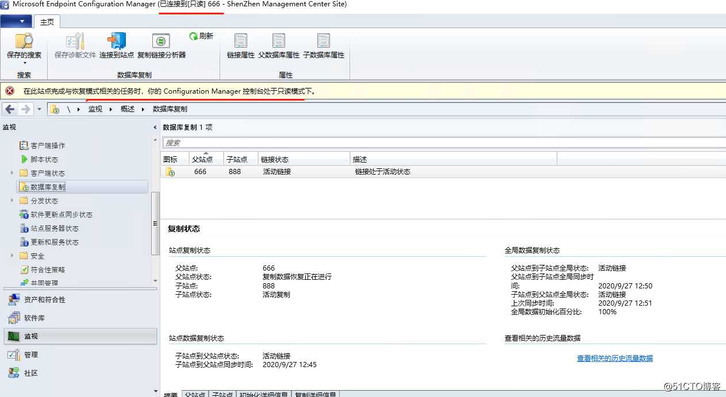Select the 客户端状态 folder node
This screenshot has width=726, height=397.
(x=48, y=173)
